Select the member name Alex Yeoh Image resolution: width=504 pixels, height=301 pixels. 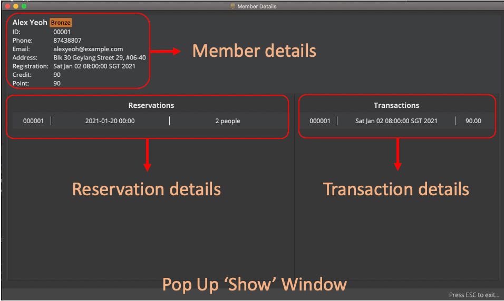click(30, 23)
